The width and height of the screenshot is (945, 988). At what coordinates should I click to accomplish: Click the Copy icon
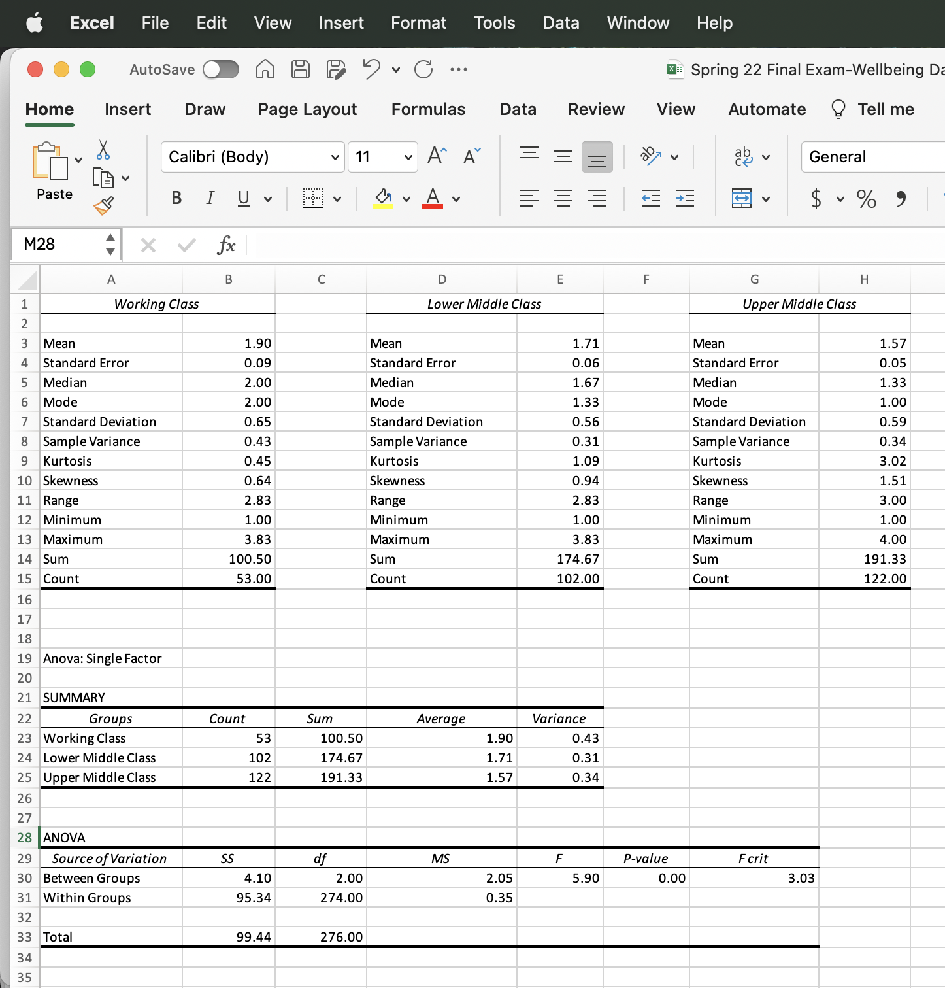pyautogui.click(x=103, y=178)
